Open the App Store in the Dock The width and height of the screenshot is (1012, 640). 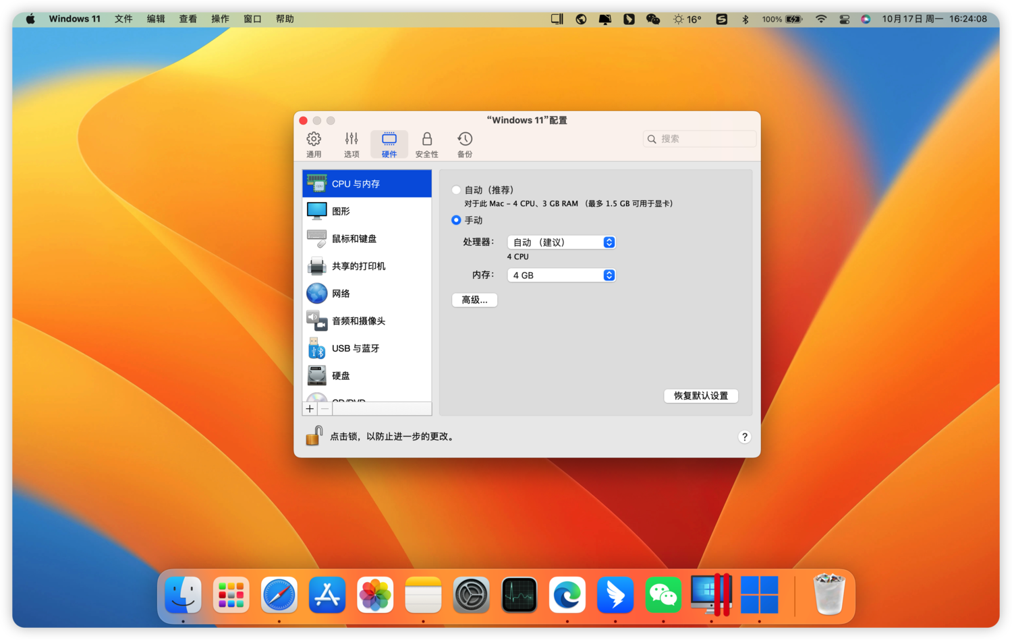point(327,595)
